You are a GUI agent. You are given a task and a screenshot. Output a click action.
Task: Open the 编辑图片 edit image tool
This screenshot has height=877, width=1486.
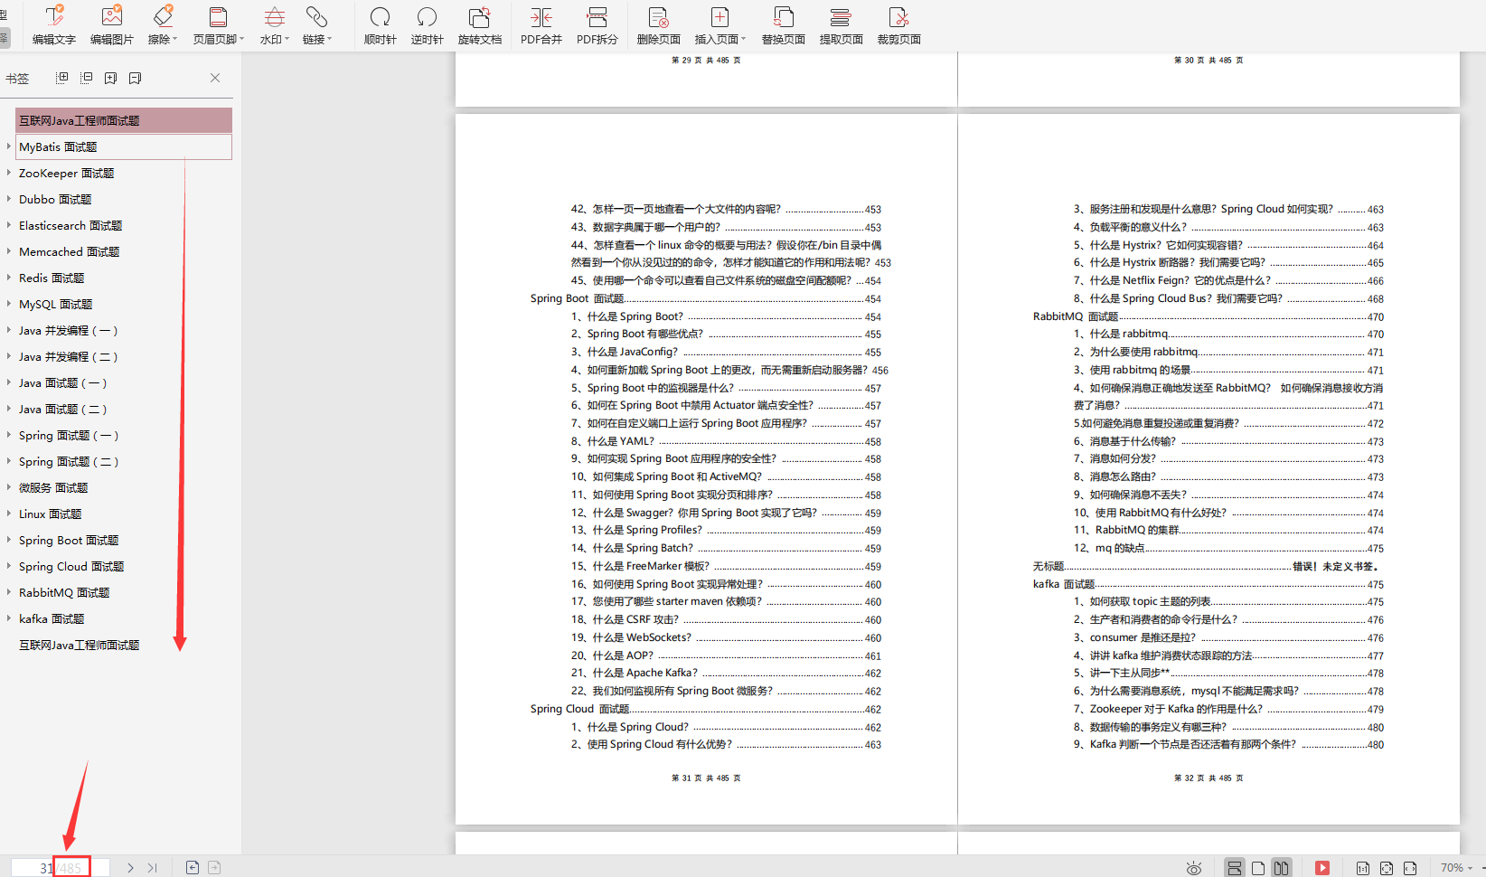112,25
